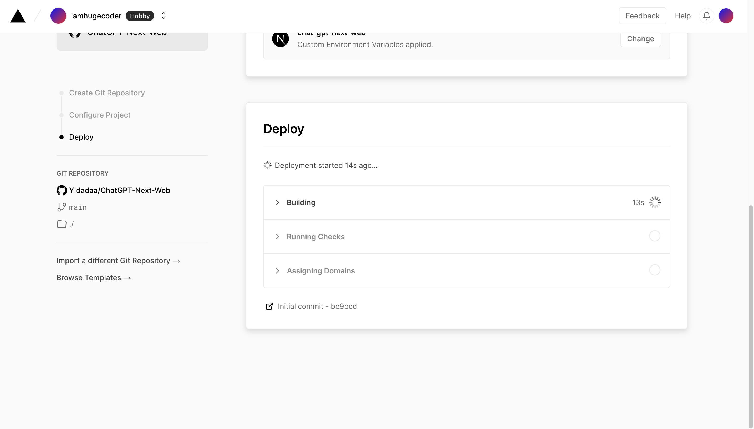Click the iamhugecoder account avatar

pos(58,16)
